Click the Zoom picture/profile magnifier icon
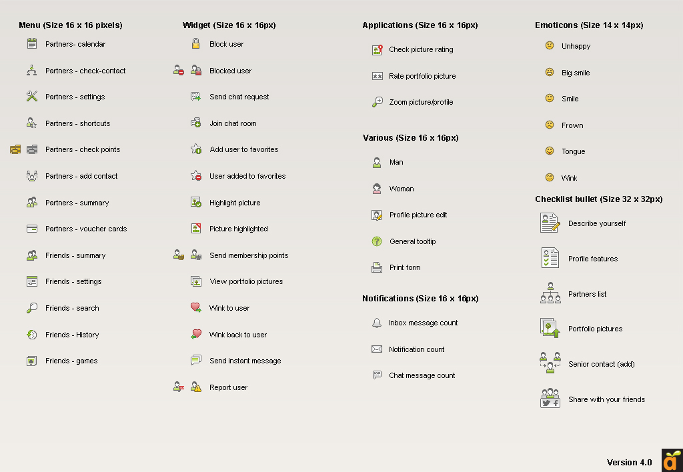 377,102
